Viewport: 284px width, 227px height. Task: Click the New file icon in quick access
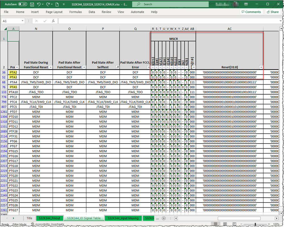tap(57, 4)
